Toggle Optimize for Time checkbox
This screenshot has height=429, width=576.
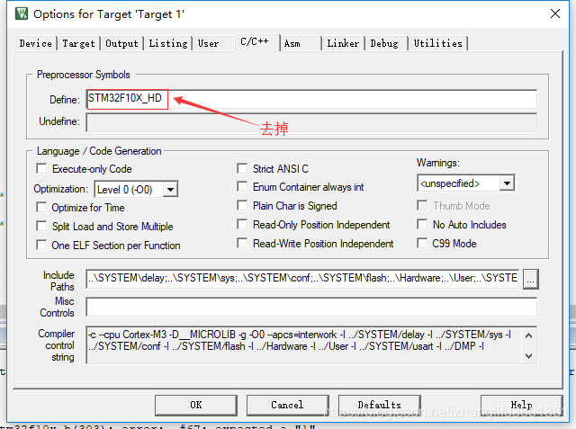[x=41, y=208]
